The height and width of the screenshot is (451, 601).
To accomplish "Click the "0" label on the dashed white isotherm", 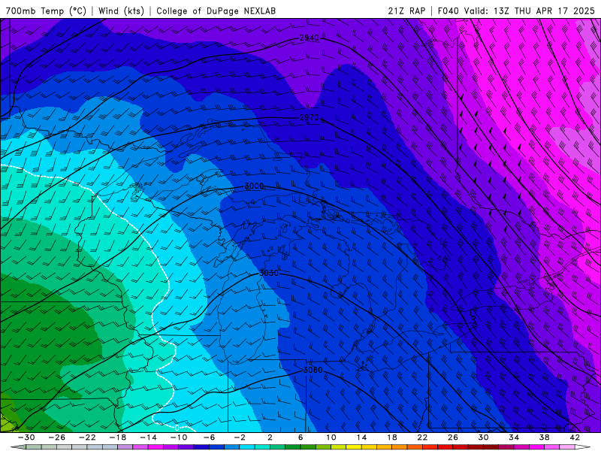I will (x=177, y=428).
